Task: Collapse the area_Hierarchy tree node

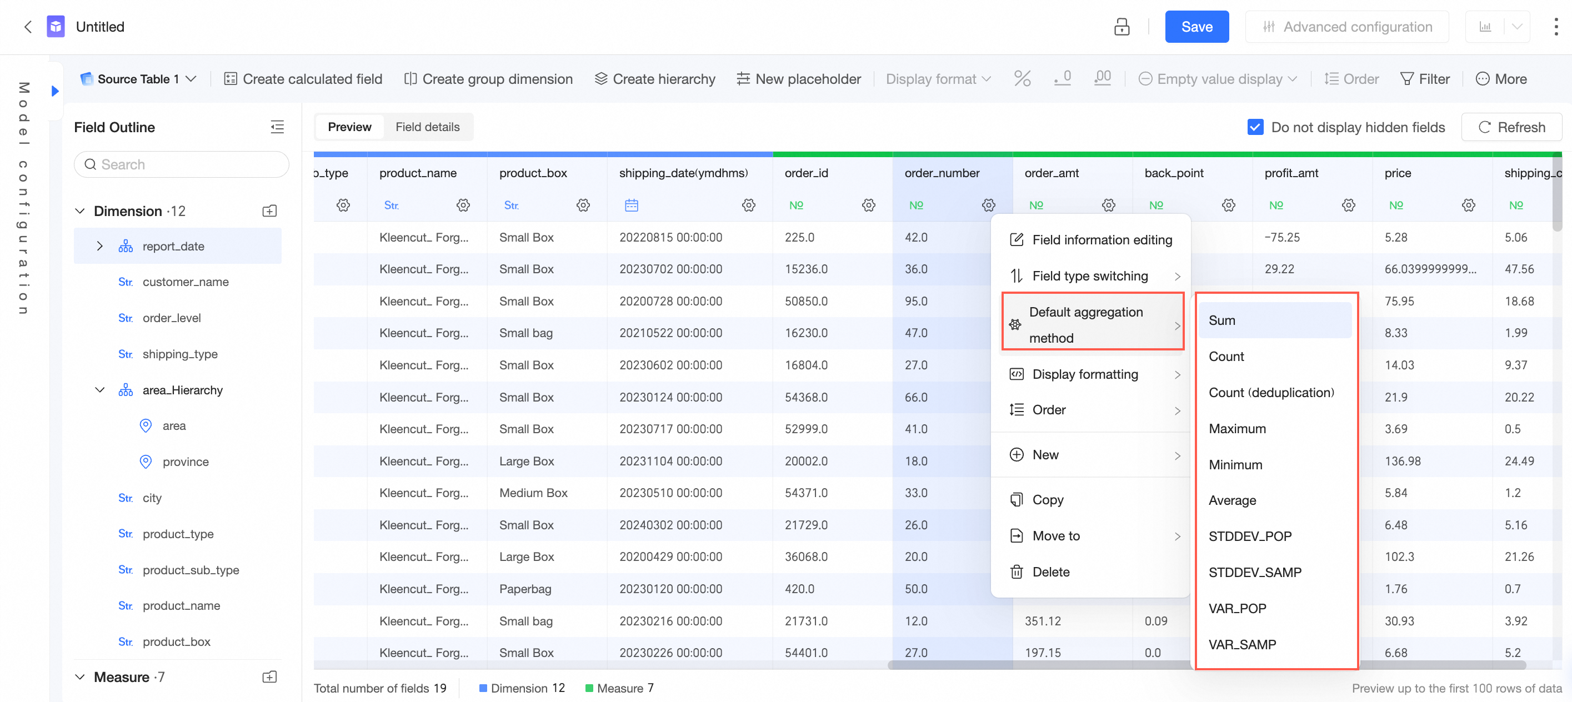Action: coord(100,390)
